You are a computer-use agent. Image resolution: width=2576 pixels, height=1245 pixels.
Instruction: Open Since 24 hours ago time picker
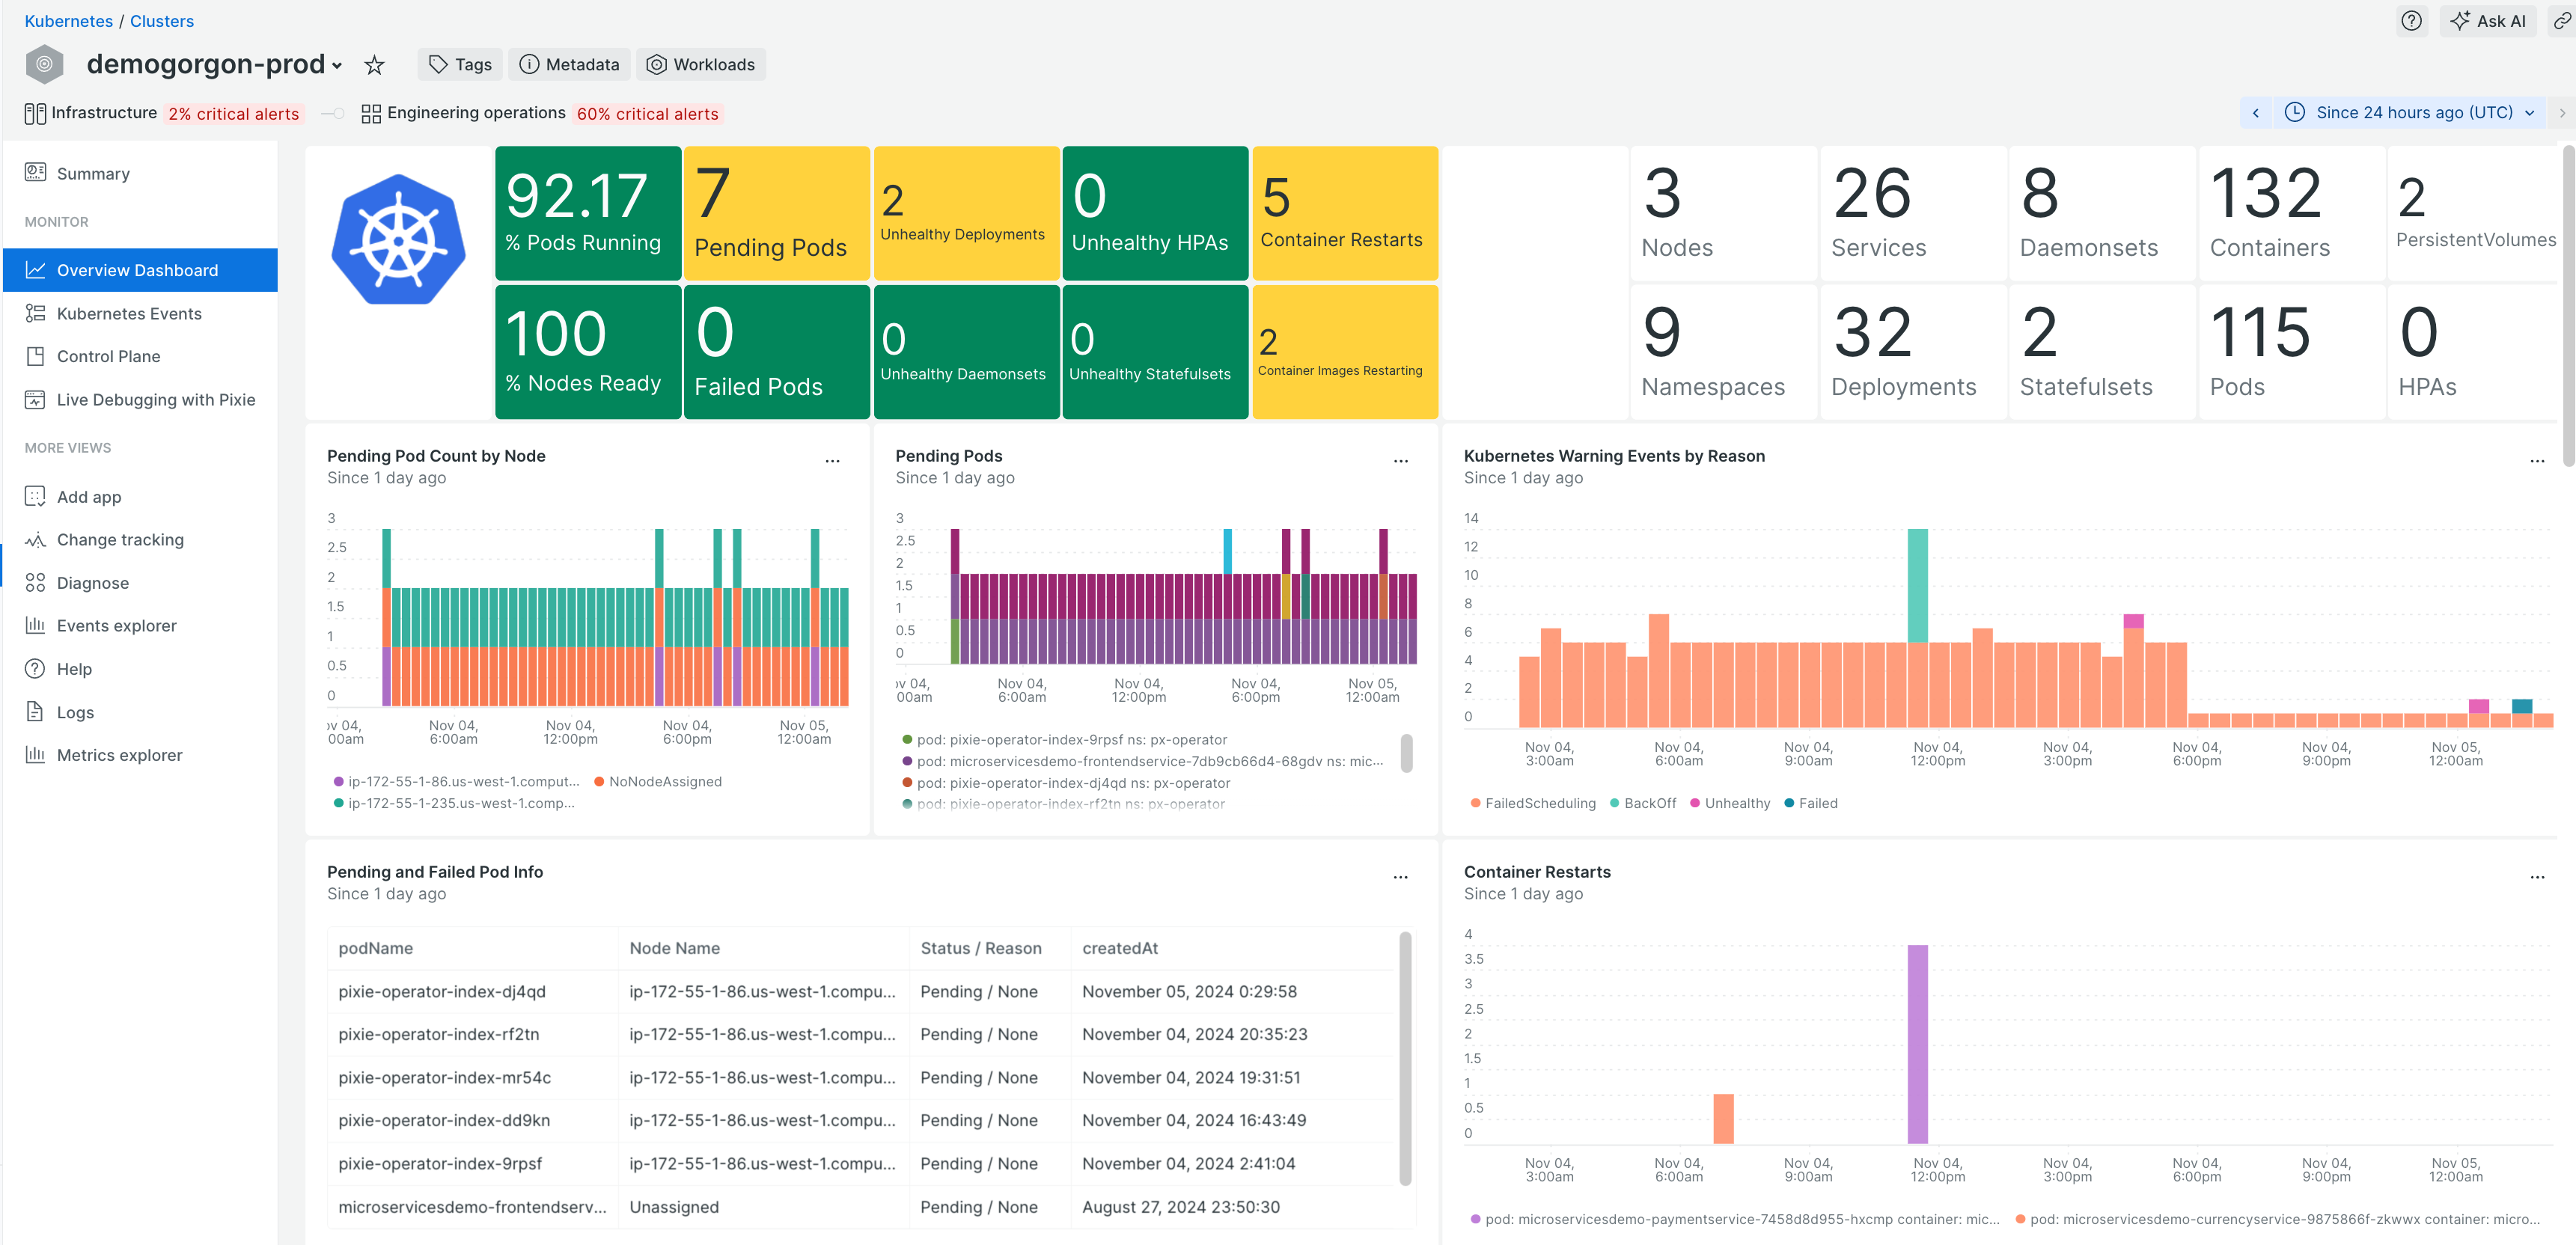click(2410, 112)
